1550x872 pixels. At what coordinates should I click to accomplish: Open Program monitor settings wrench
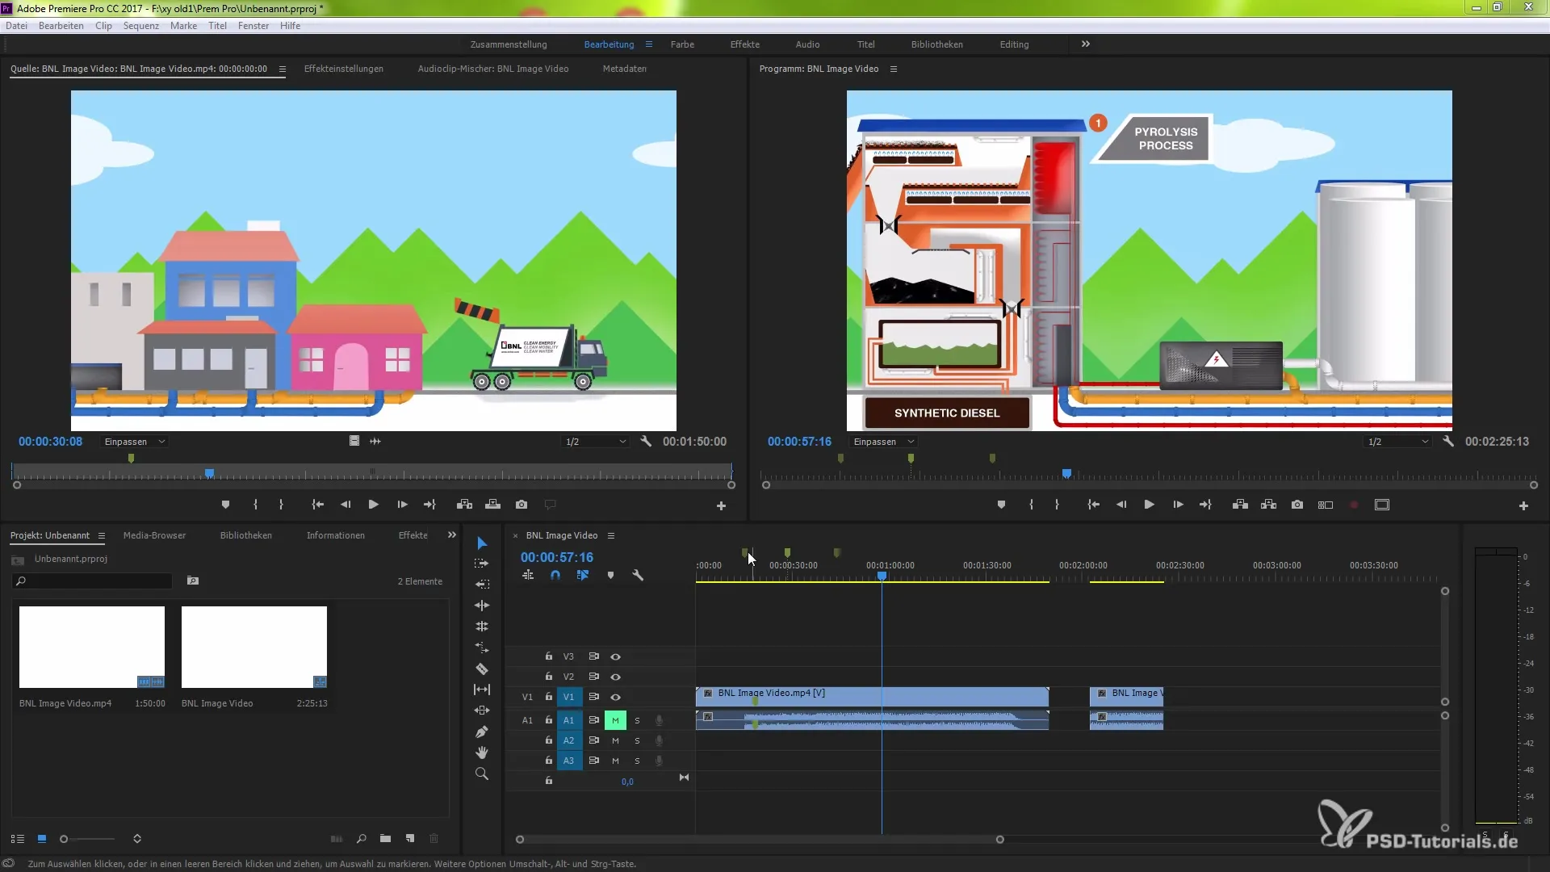pos(1448,442)
